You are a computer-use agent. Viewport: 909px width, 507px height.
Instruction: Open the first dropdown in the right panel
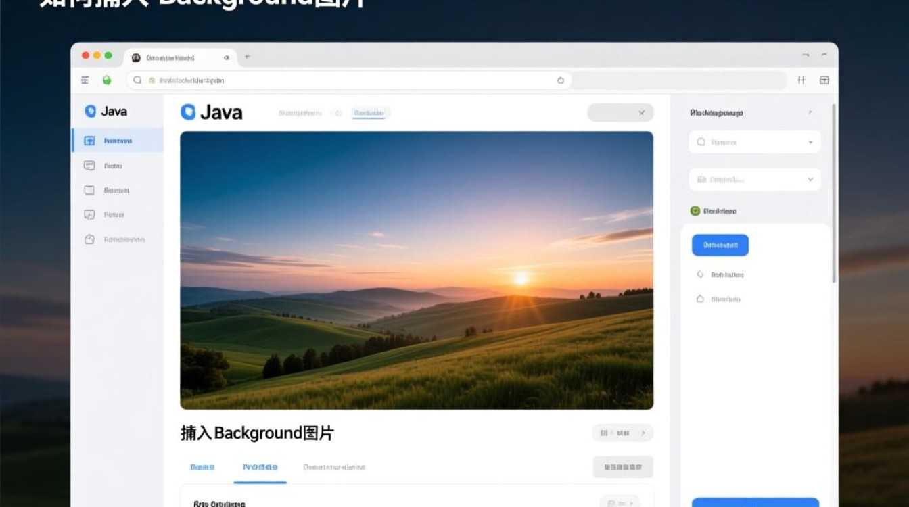[x=754, y=142]
